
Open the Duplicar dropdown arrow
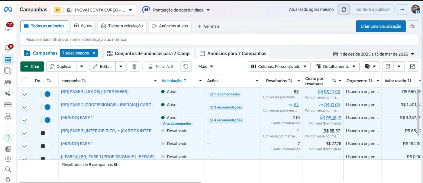click(82, 66)
